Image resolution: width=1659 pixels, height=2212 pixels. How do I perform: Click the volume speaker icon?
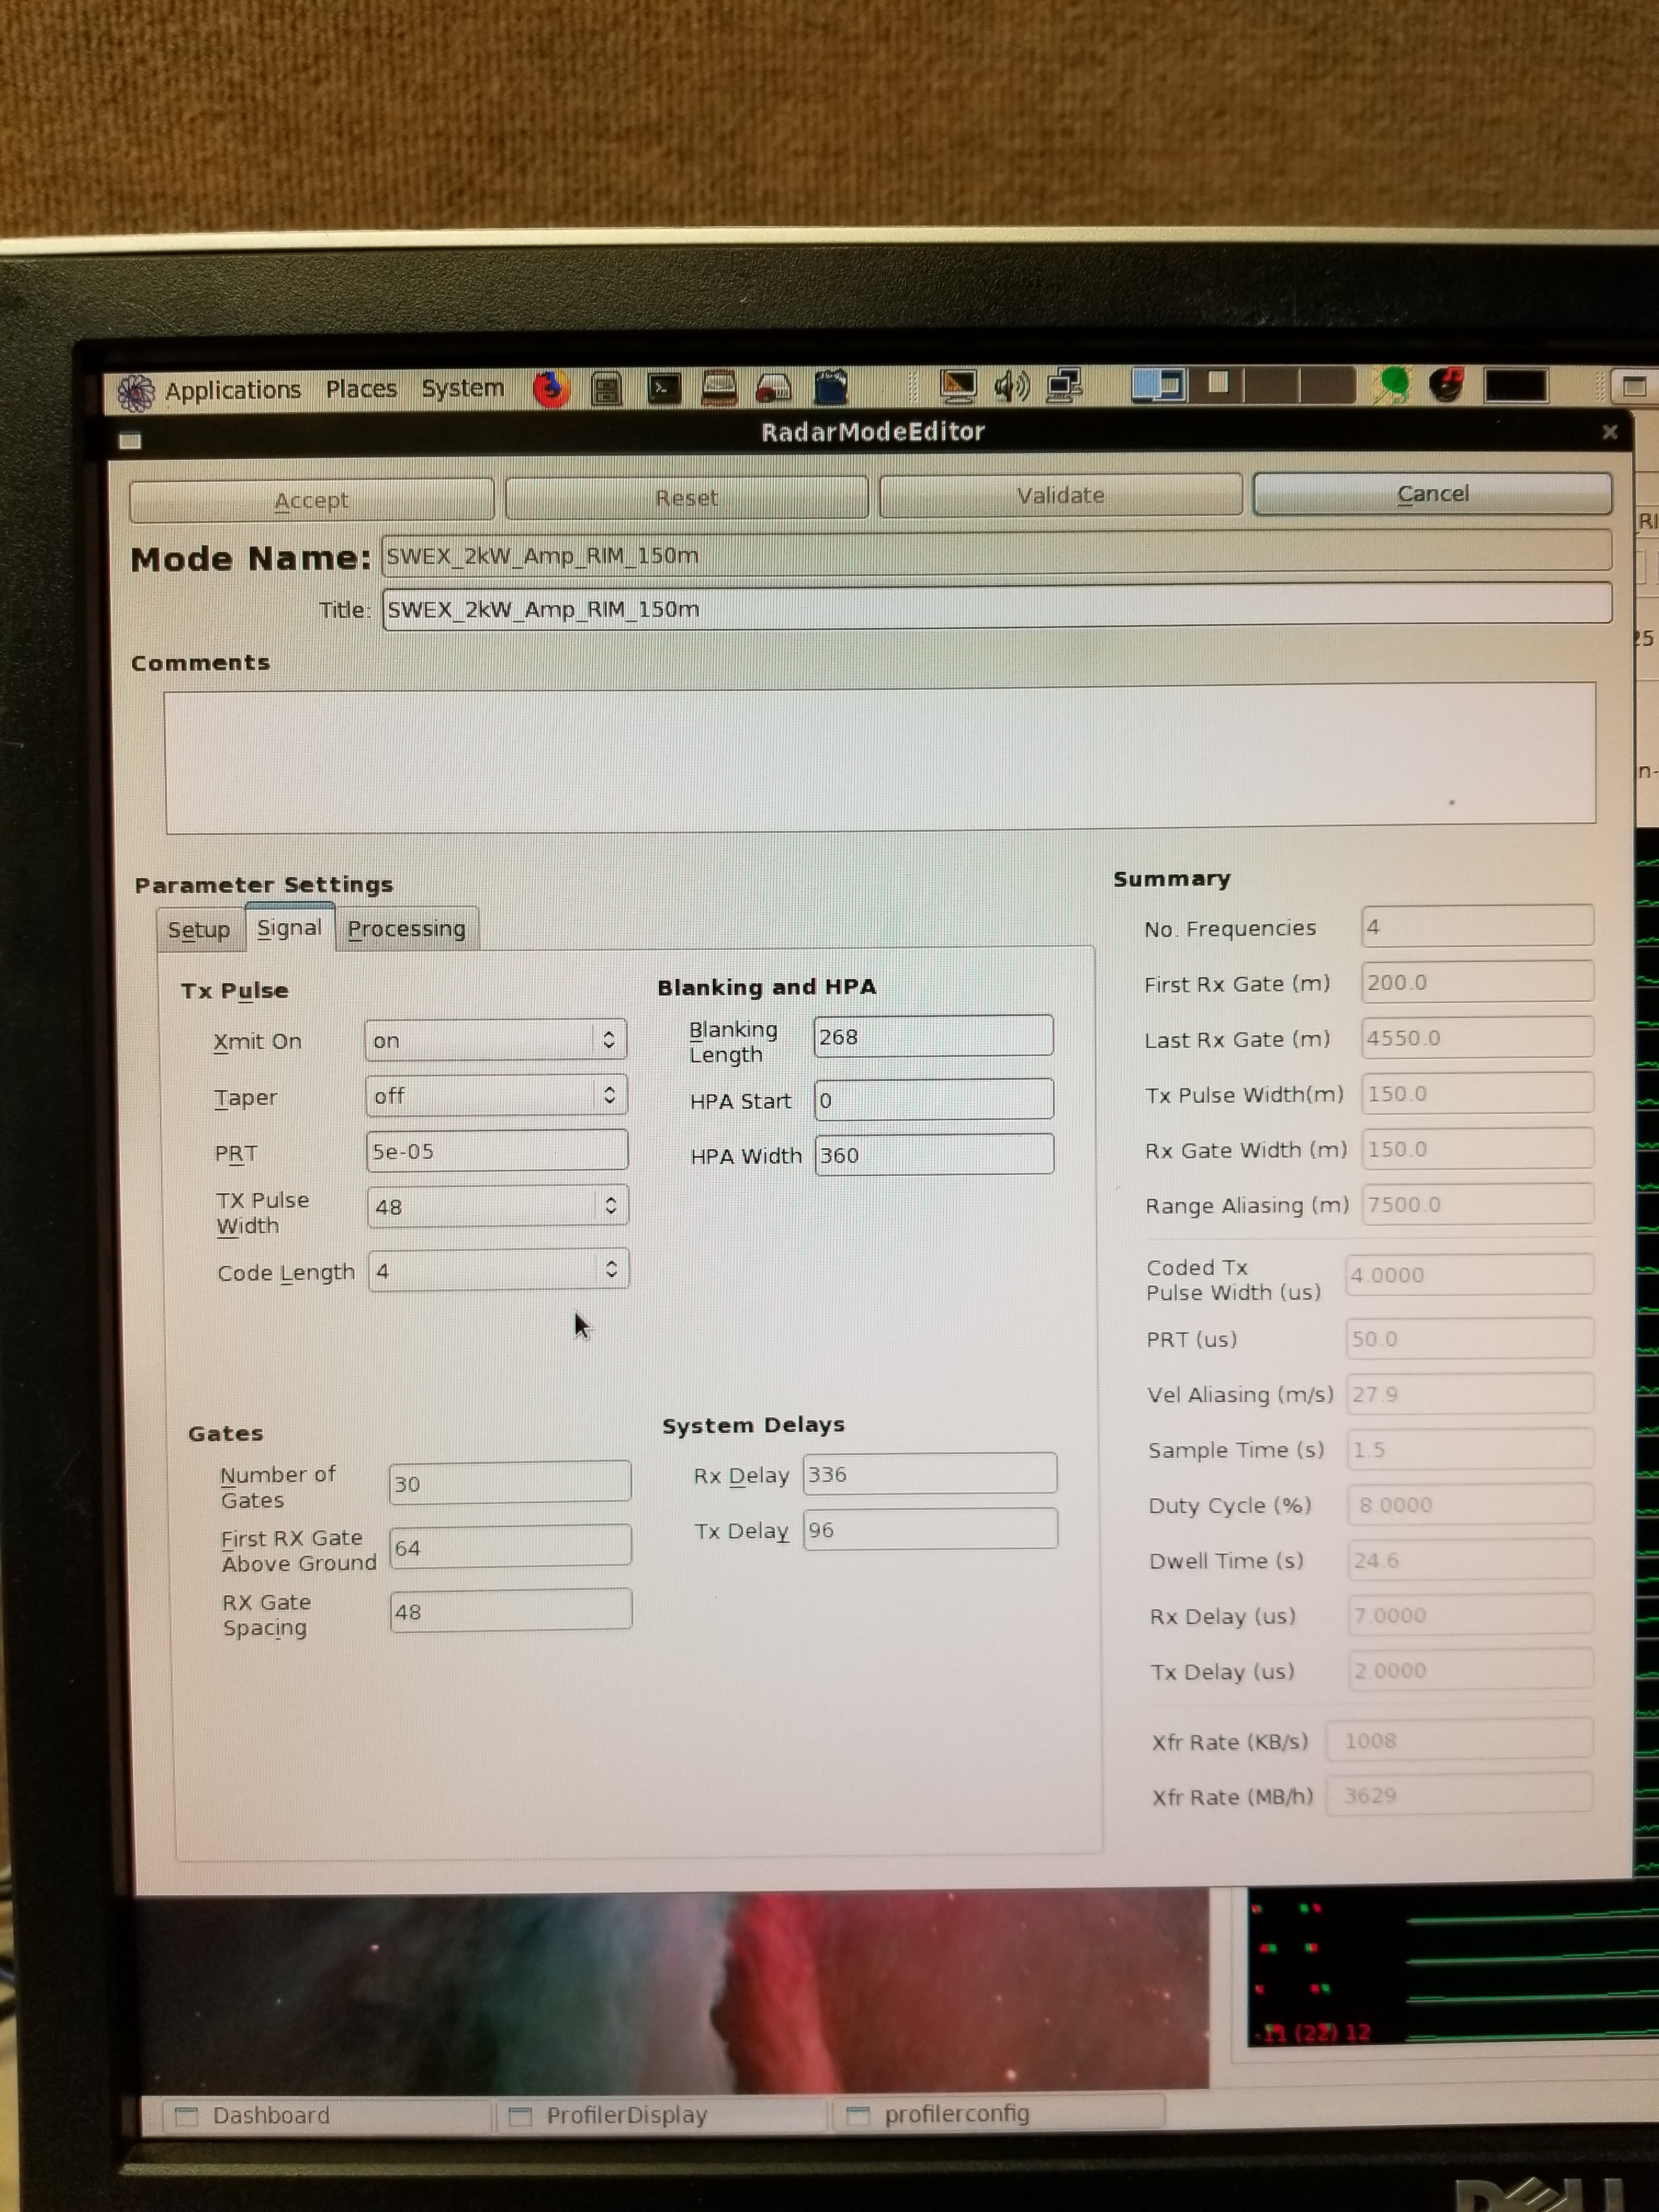(x=1011, y=386)
